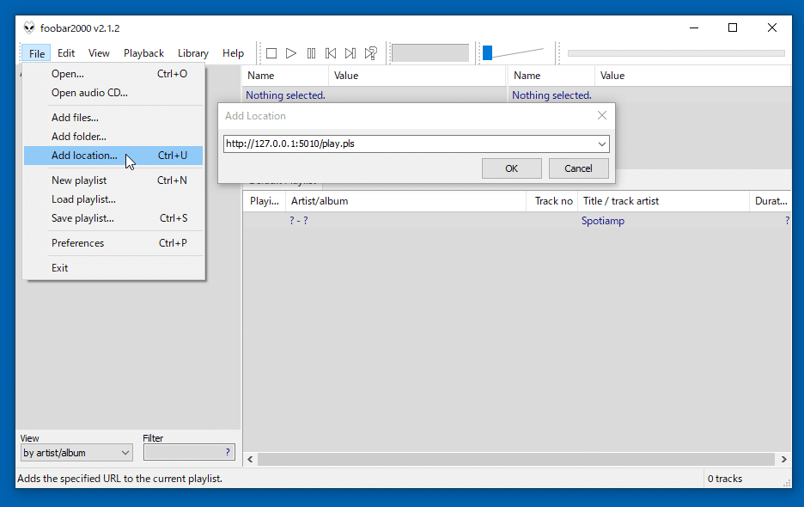Screen dimensions: 804x507
Task: Click left panel Name column header
Action: (285, 76)
